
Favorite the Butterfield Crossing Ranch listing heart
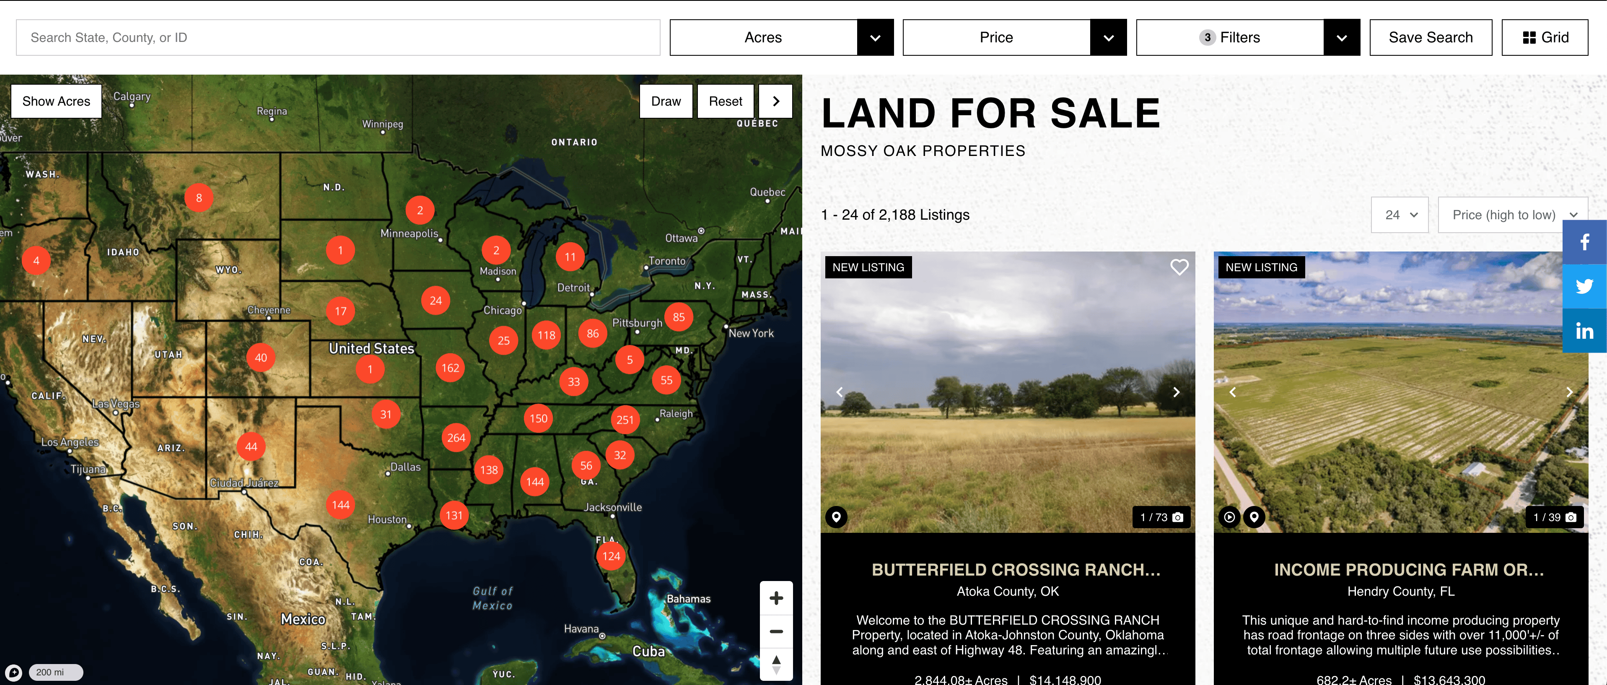click(1179, 267)
